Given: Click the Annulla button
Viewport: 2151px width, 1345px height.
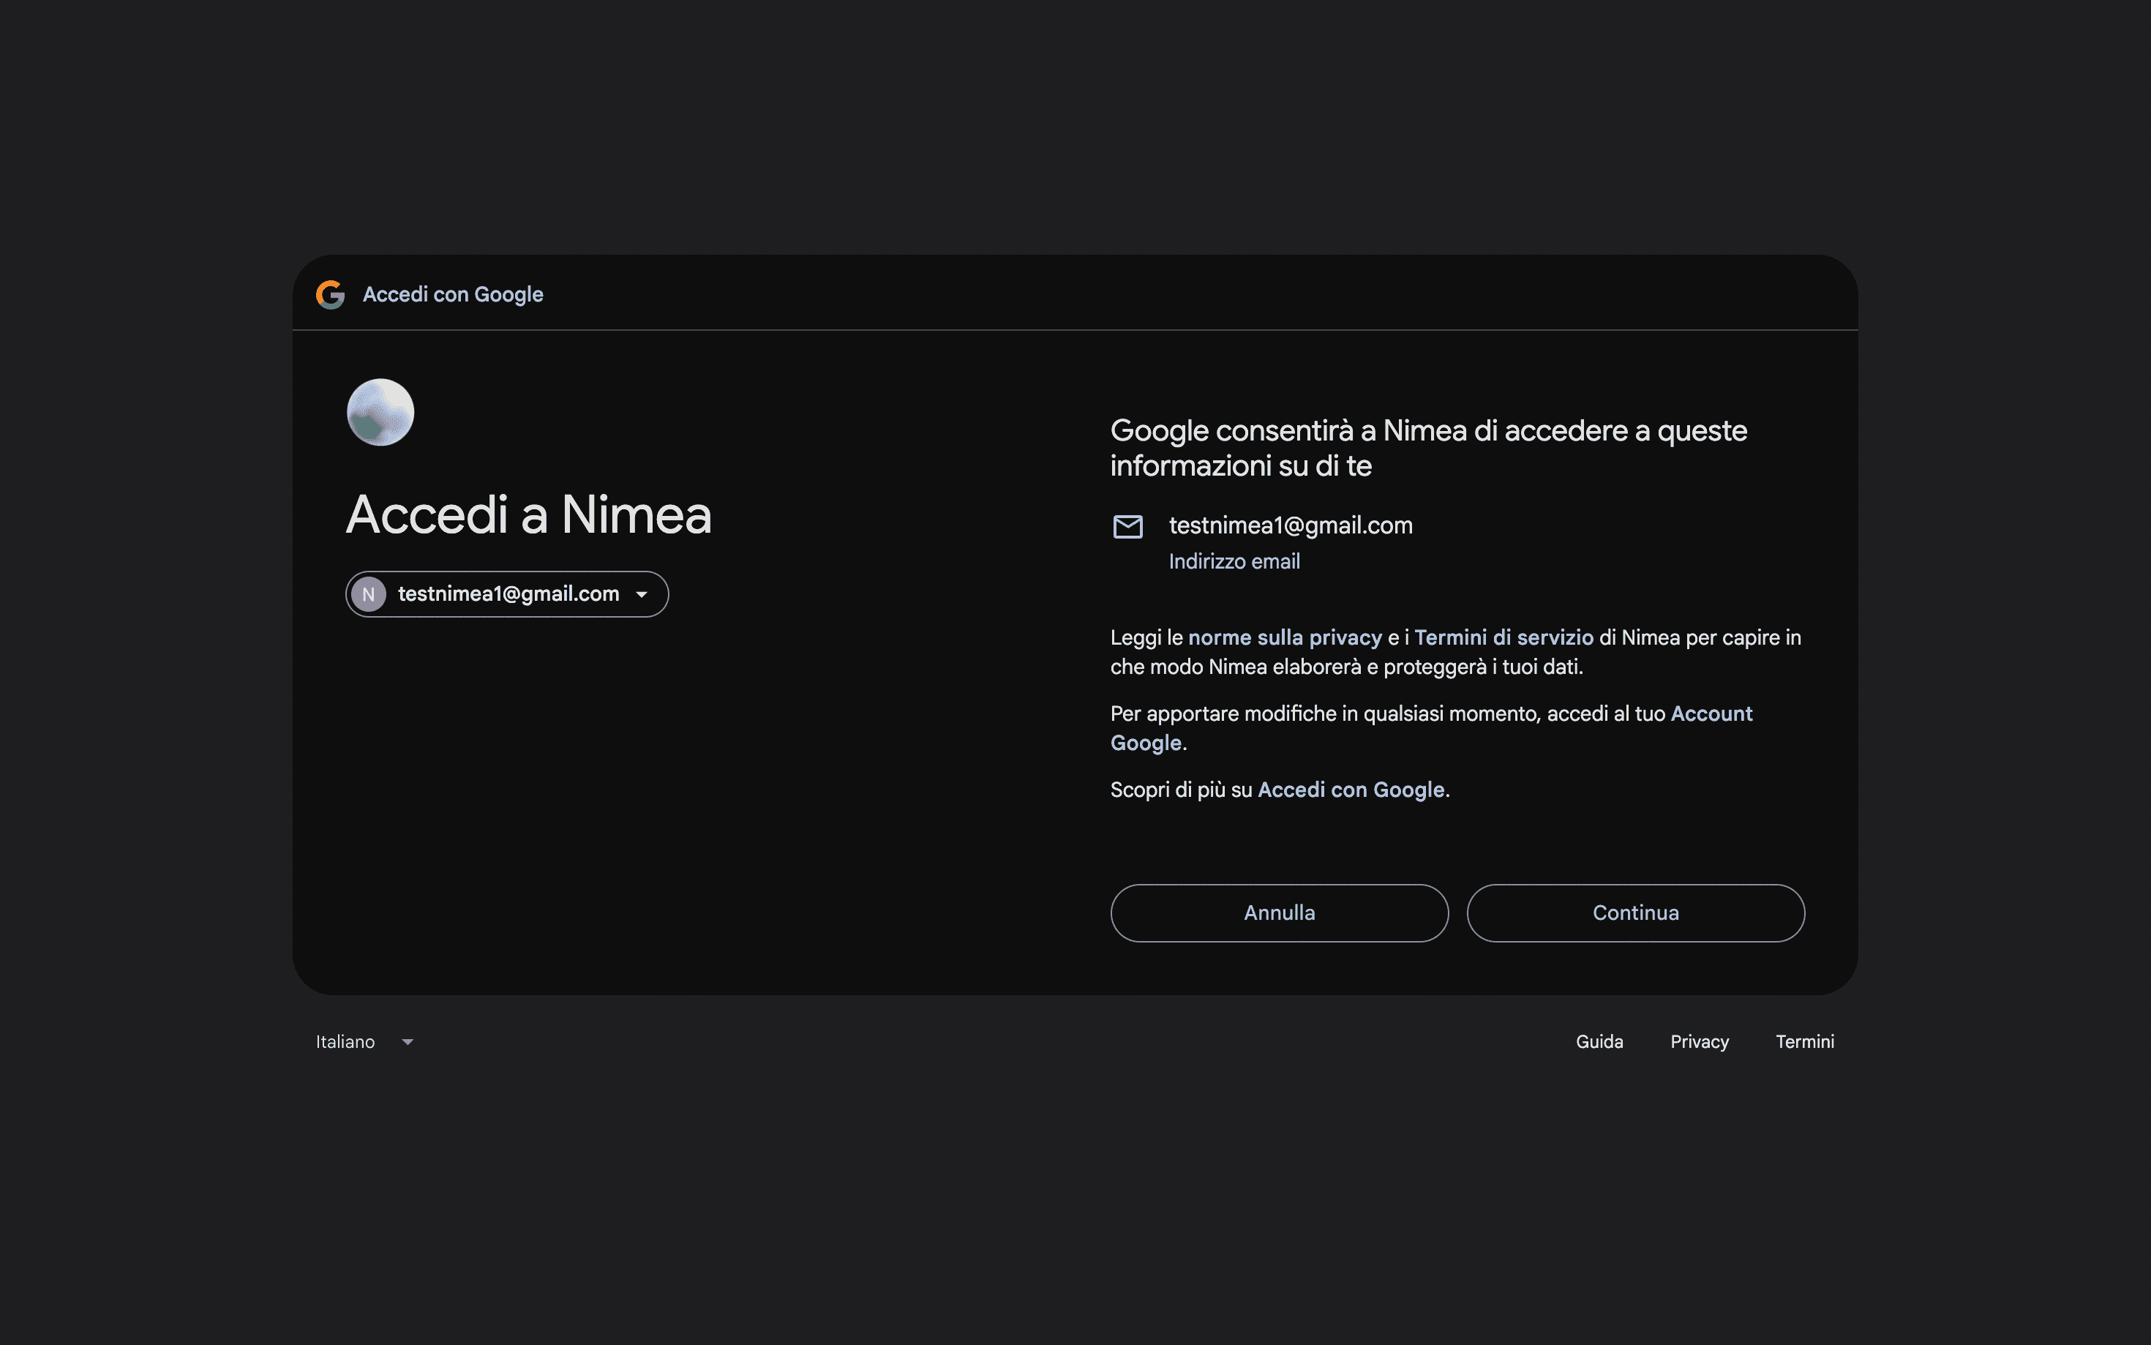Looking at the screenshot, I should [1279, 913].
